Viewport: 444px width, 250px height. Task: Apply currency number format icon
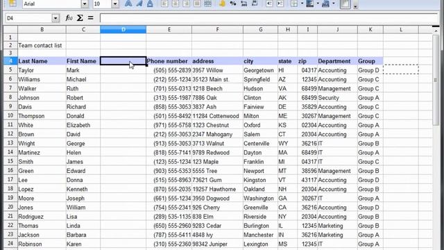[x=222, y=3]
